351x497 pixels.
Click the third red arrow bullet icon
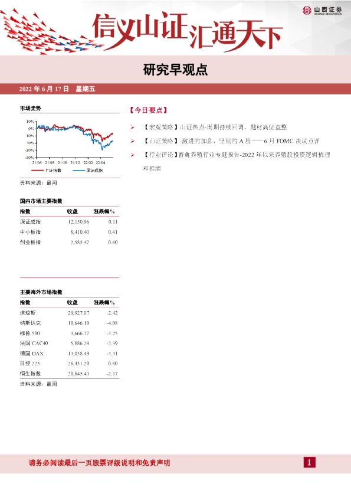(x=132, y=155)
